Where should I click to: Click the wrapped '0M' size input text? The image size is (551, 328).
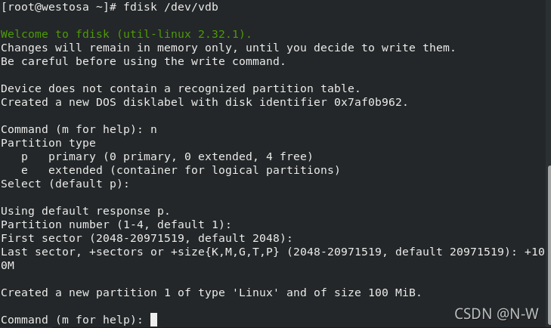point(8,266)
